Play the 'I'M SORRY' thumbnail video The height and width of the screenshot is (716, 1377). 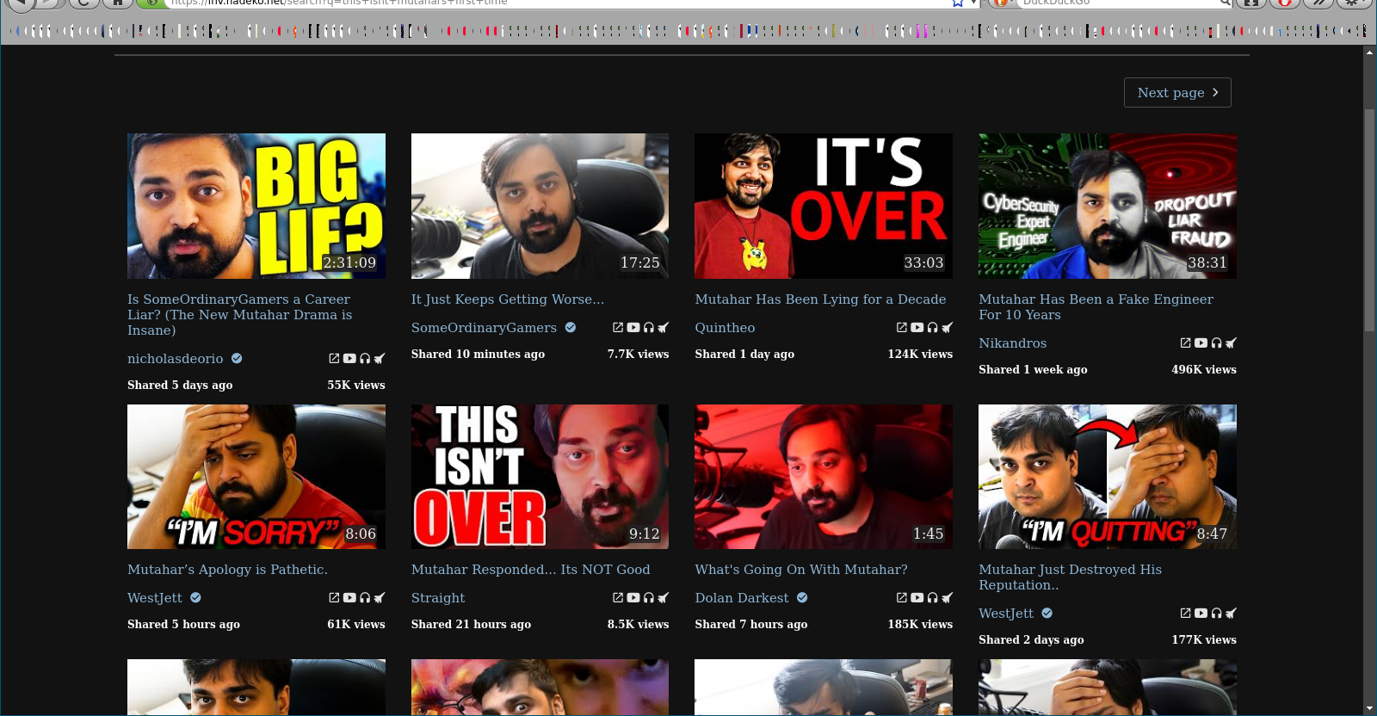tap(256, 477)
